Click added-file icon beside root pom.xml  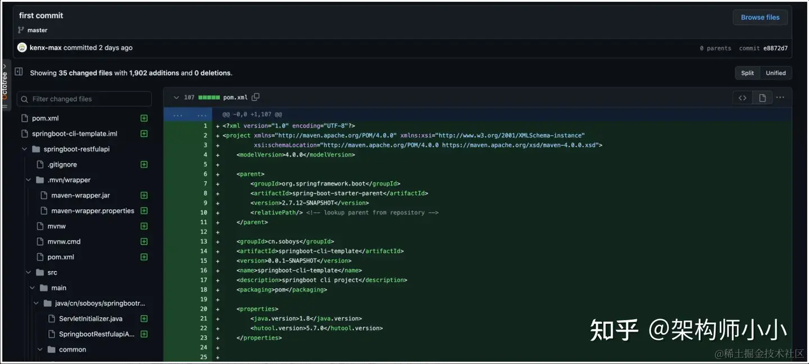tap(144, 118)
